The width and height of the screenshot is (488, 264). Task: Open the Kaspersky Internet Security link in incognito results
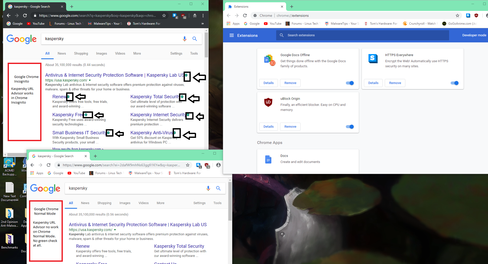(x=158, y=115)
